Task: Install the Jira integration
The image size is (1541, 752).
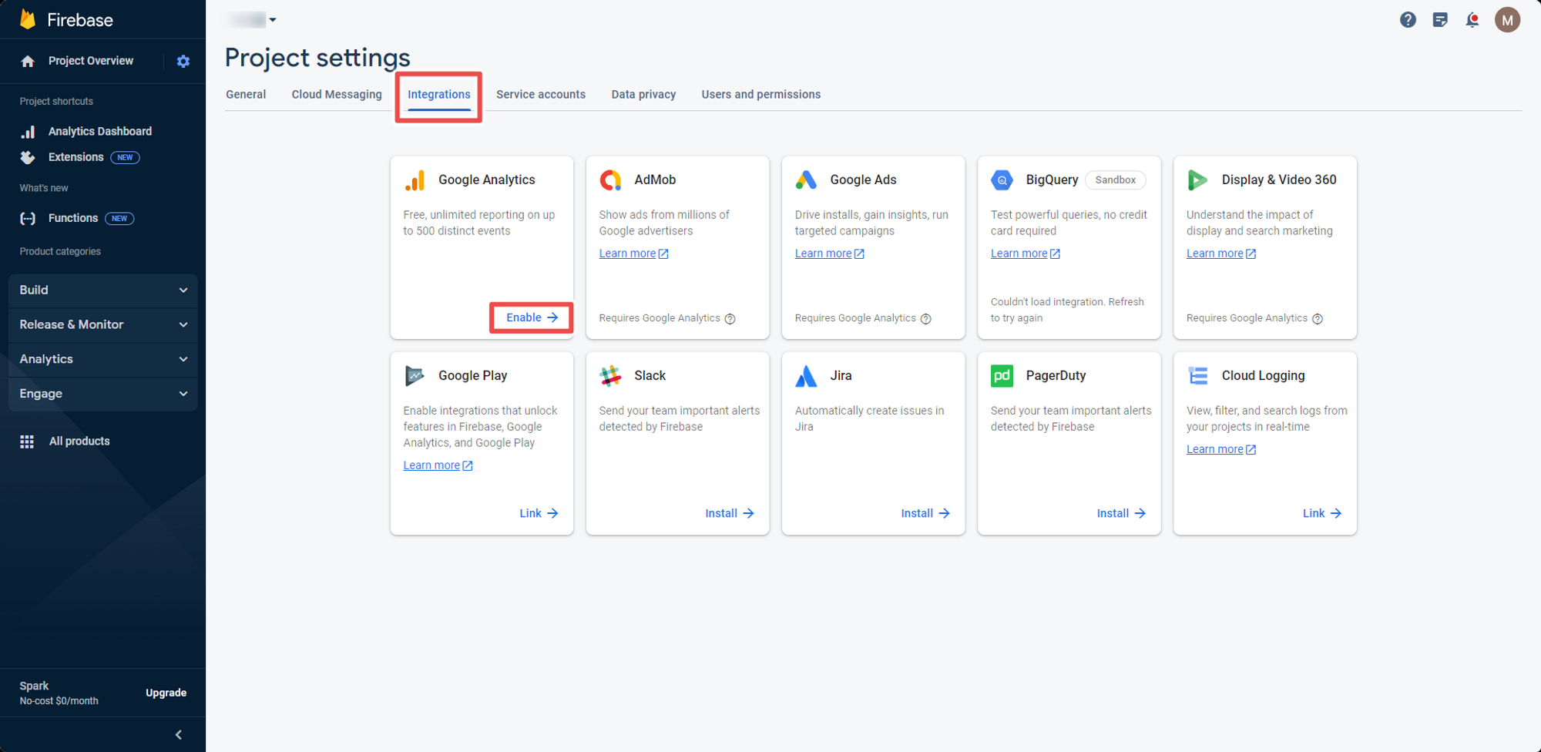Action: [x=925, y=514]
